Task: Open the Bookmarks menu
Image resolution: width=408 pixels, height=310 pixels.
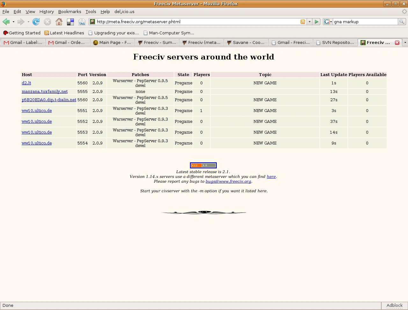Action: pyautogui.click(x=69, y=11)
